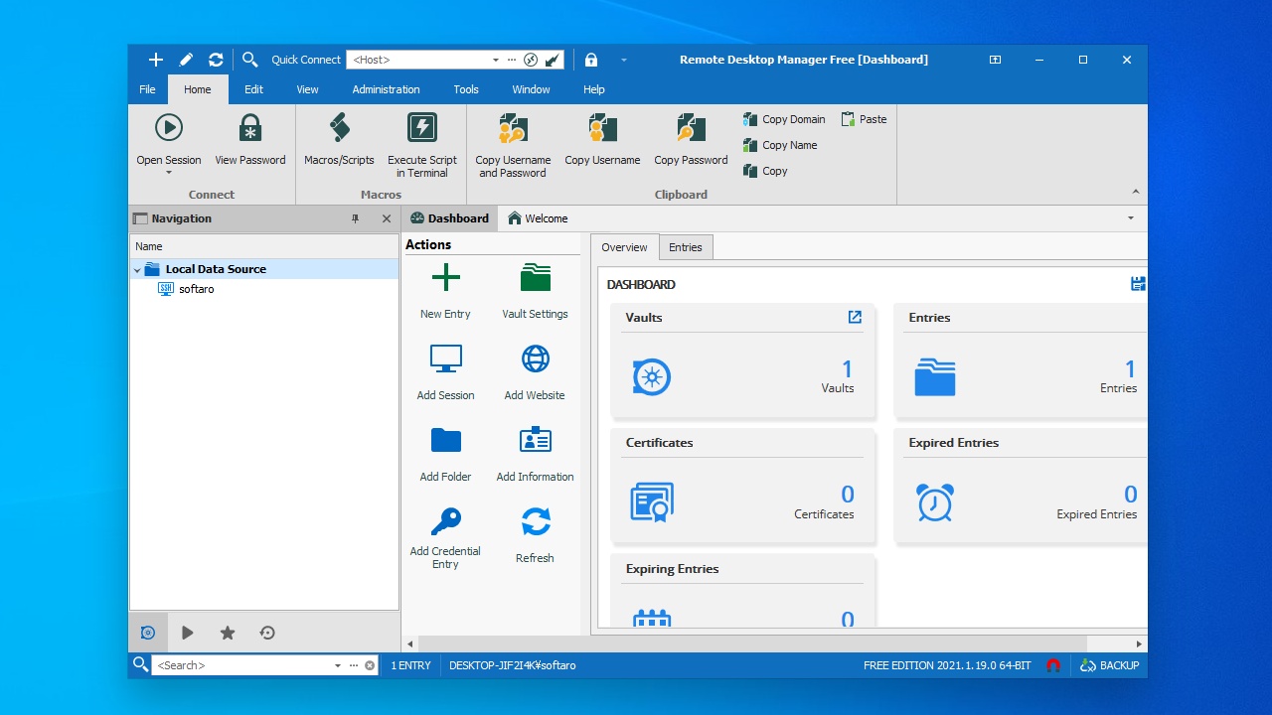Clear the status bar search box

[370, 665]
